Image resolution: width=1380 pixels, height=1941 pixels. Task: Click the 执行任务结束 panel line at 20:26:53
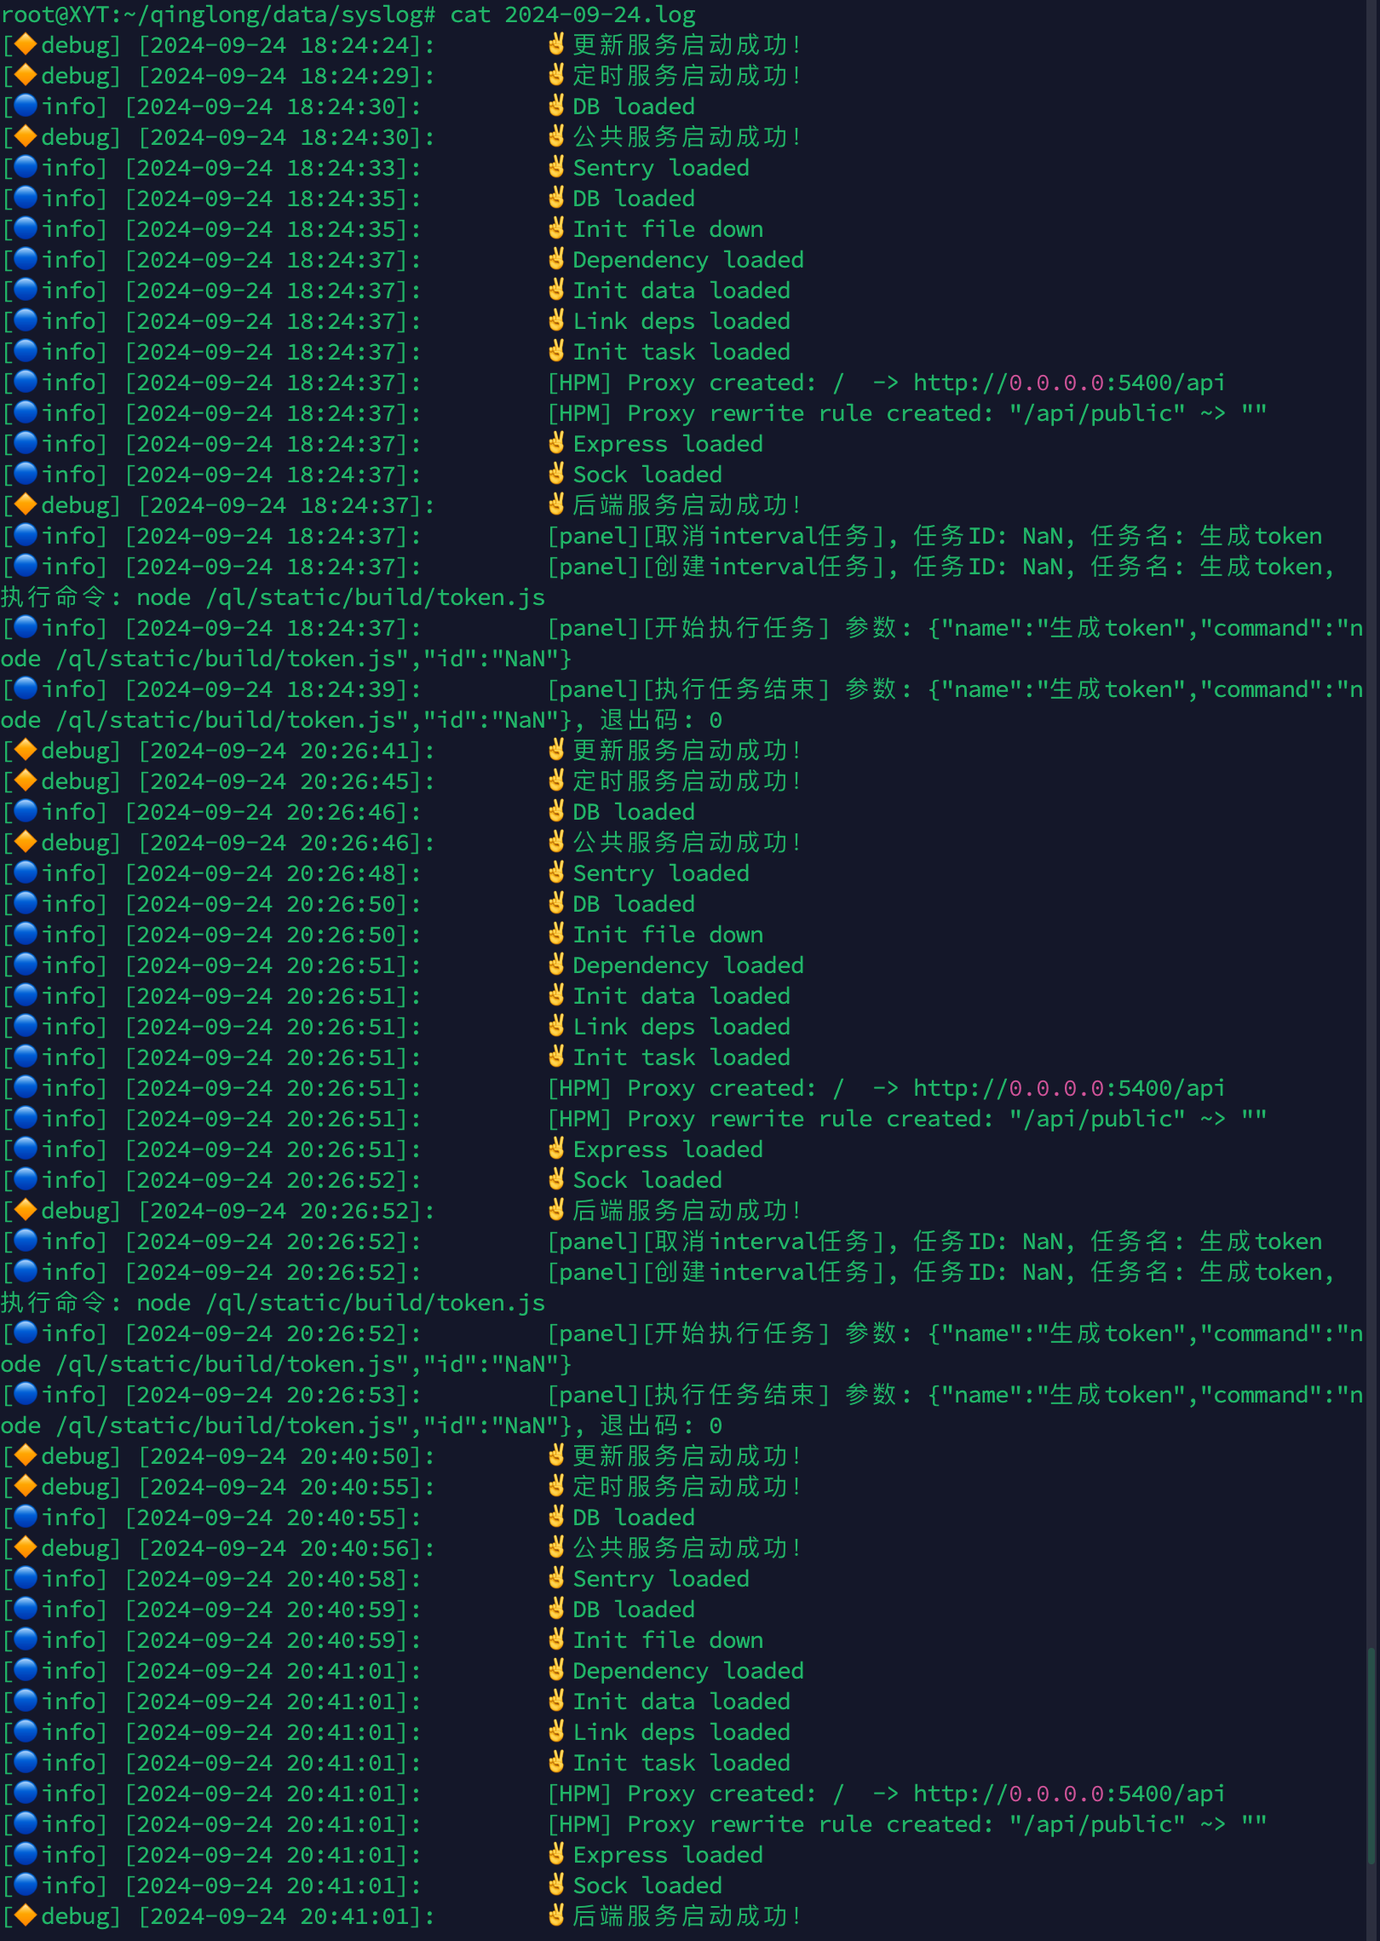(x=681, y=1410)
